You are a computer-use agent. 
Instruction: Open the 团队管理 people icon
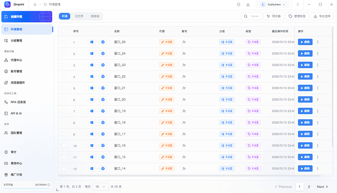(x=6, y=133)
